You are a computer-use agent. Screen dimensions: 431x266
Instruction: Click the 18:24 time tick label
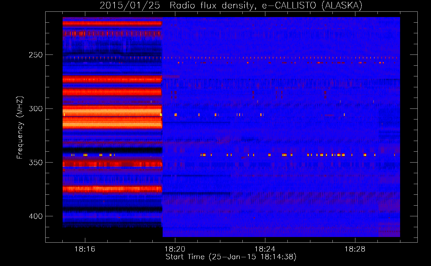click(x=265, y=249)
